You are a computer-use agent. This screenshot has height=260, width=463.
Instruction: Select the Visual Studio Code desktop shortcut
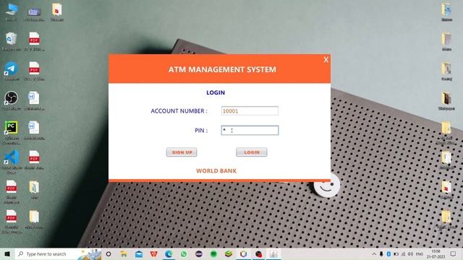coord(12,162)
